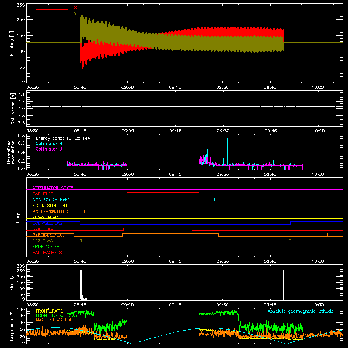Click 10:00 under the Quality plot
This screenshot has width=348, height=348.
318,305
